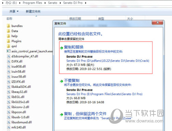Click the D:\zdfans source path text
This screenshot has width=172, height=131.
click(x=108, y=61)
